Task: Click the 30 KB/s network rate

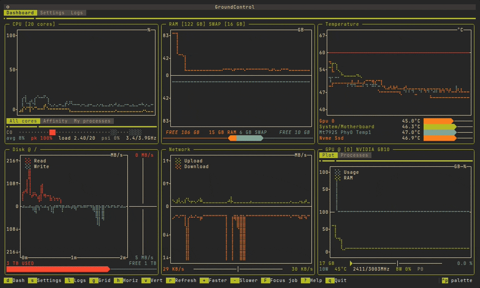Action: click(x=302, y=269)
